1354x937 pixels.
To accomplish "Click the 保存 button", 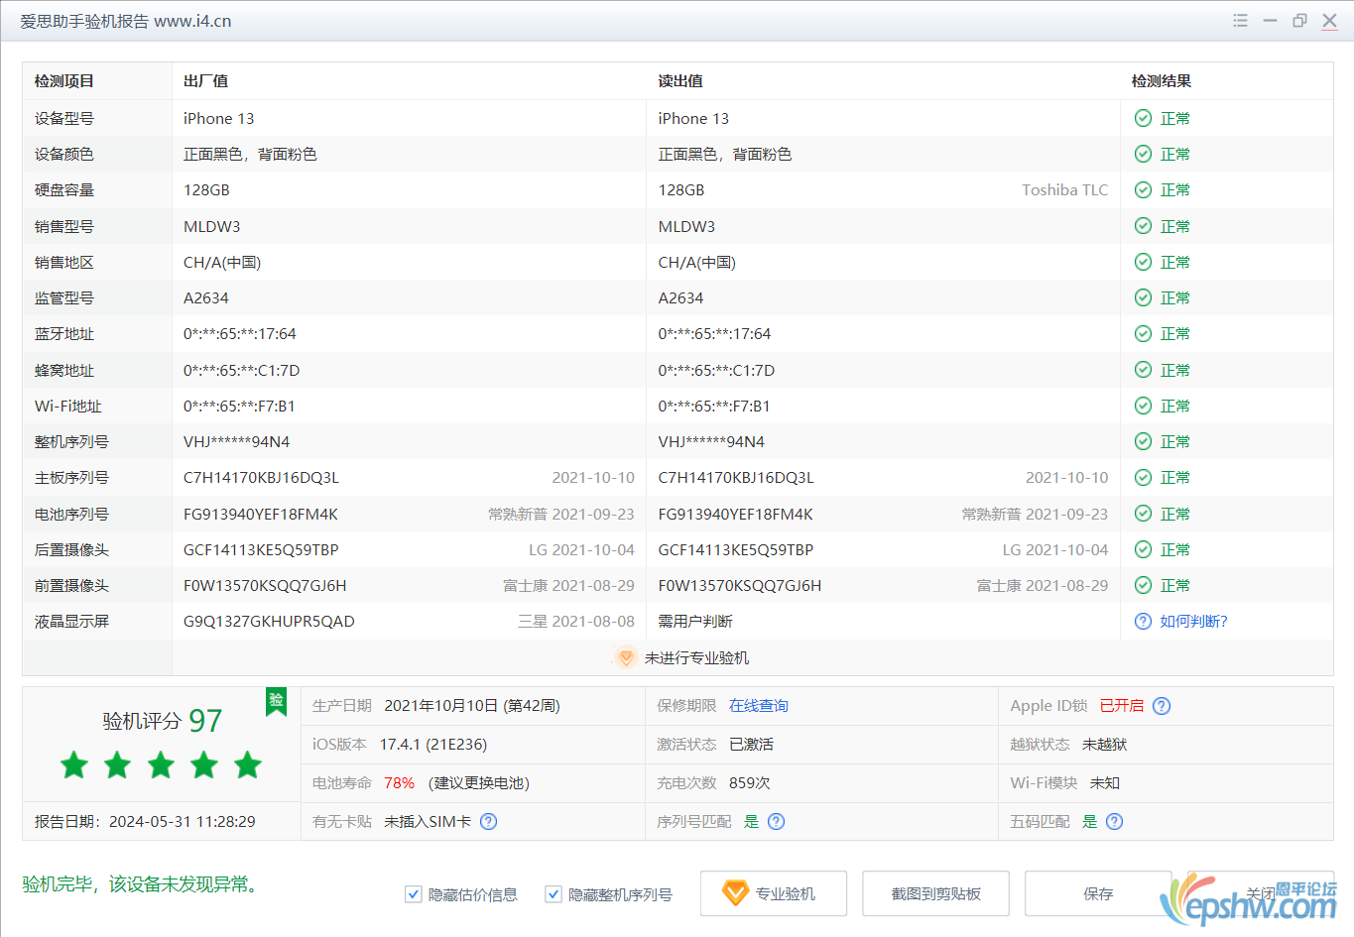I will (1098, 893).
